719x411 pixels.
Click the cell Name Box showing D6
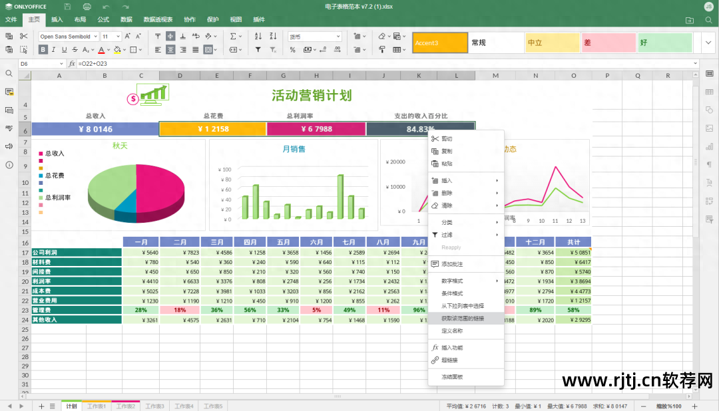(x=40, y=63)
